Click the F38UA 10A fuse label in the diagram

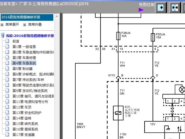click(x=126, y=35)
